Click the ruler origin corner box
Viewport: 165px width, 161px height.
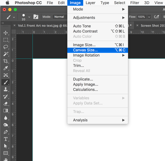[13, 32]
